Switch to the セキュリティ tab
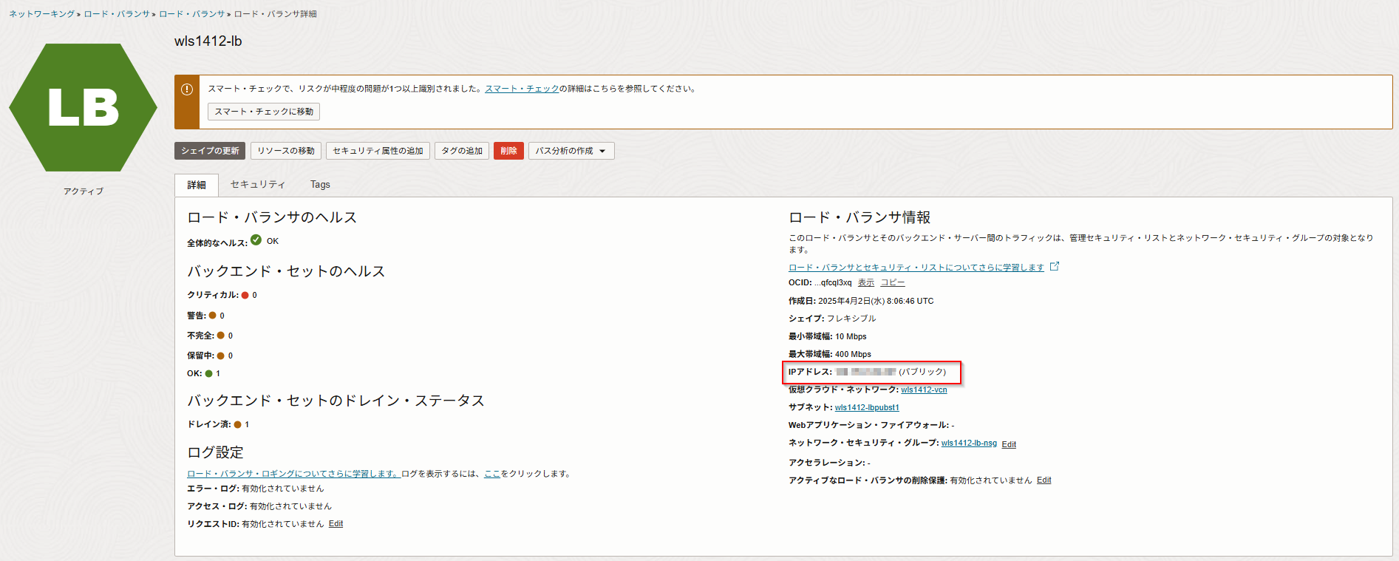The width and height of the screenshot is (1399, 561). (x=257, y=185)
